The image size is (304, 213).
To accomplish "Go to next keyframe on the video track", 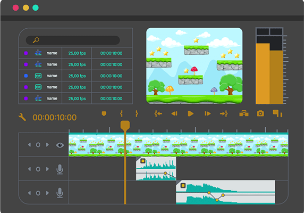I will pos(47,145).
